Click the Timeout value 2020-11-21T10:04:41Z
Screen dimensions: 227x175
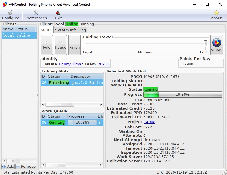coord(164,148)
